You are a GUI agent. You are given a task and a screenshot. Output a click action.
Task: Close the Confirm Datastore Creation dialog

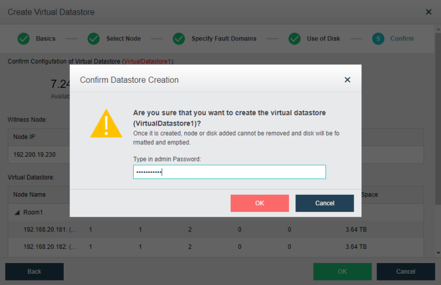pyautogui.click(x=347, y=80)
